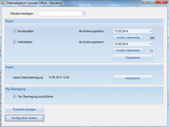Click Ab Änderungsdatum label beside Artikeldaten

(x=92, y=42)
